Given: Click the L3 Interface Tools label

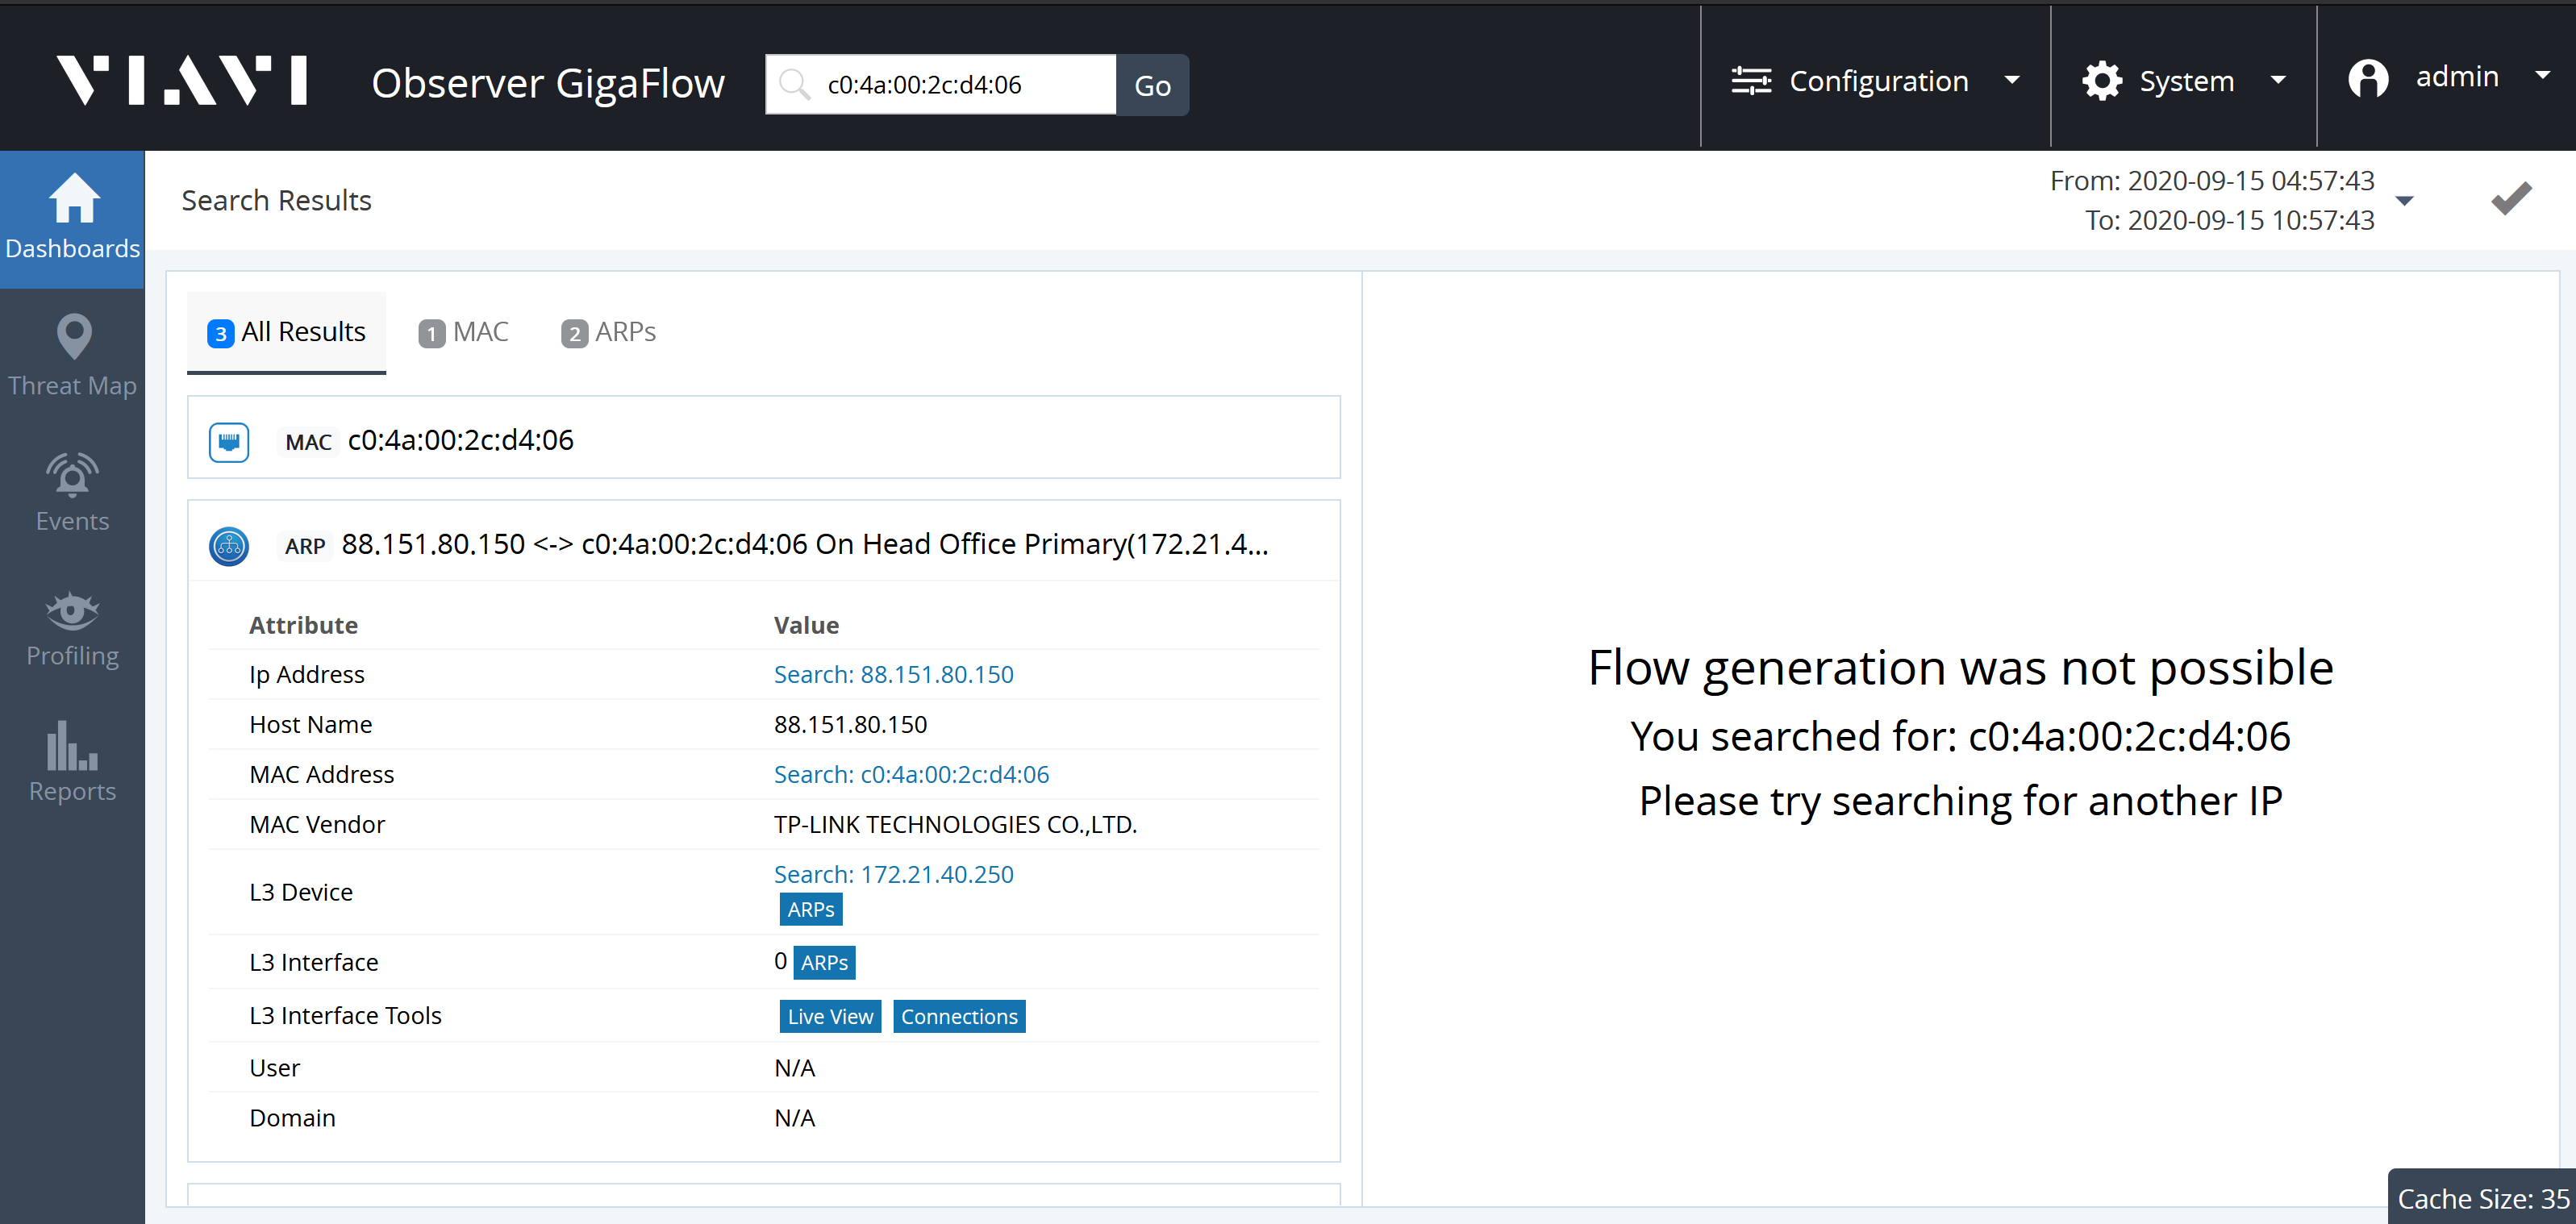Looking at the screenshot, I should click(x=345, y=1016).
